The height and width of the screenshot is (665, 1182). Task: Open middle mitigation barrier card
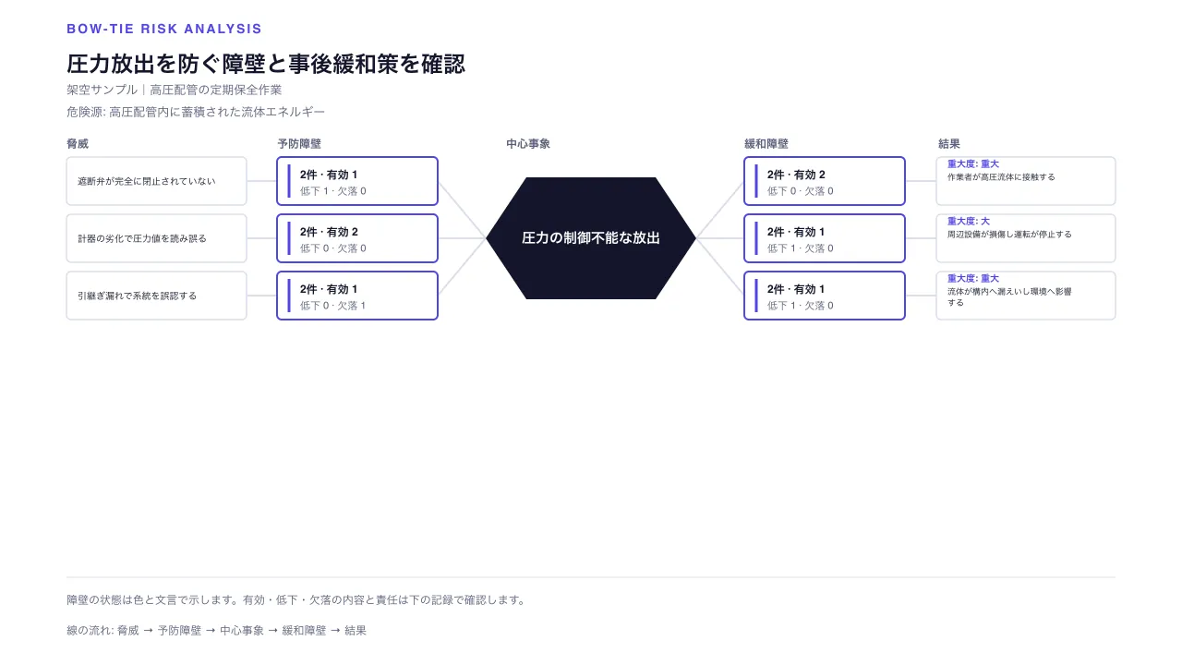825,238
